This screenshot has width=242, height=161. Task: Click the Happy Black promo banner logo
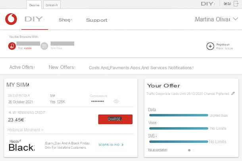pyautogui.click(x=21, y=146)
